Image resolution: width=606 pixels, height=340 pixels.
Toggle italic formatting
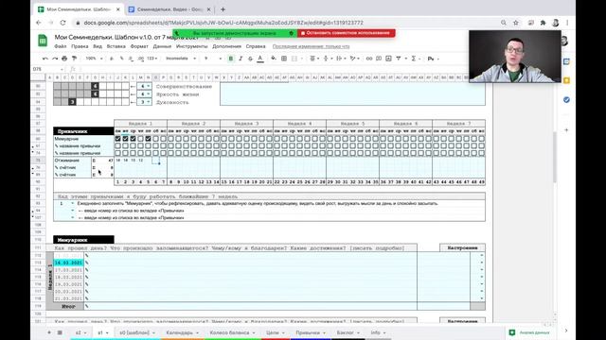tap(241, 59)
